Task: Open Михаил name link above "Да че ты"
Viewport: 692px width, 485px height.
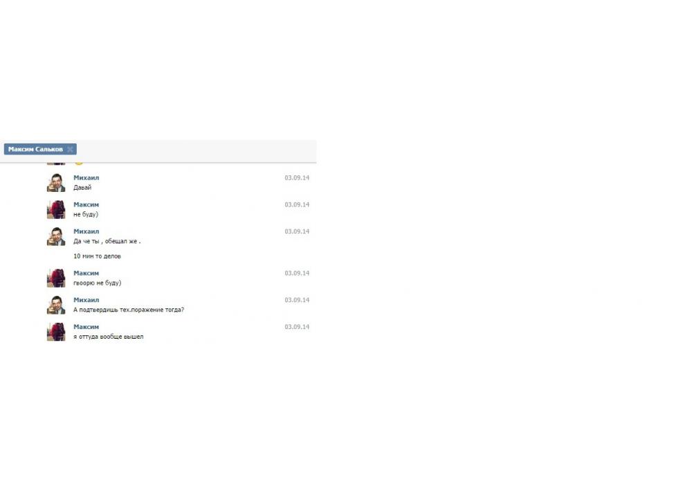Action: coord(86,231)
